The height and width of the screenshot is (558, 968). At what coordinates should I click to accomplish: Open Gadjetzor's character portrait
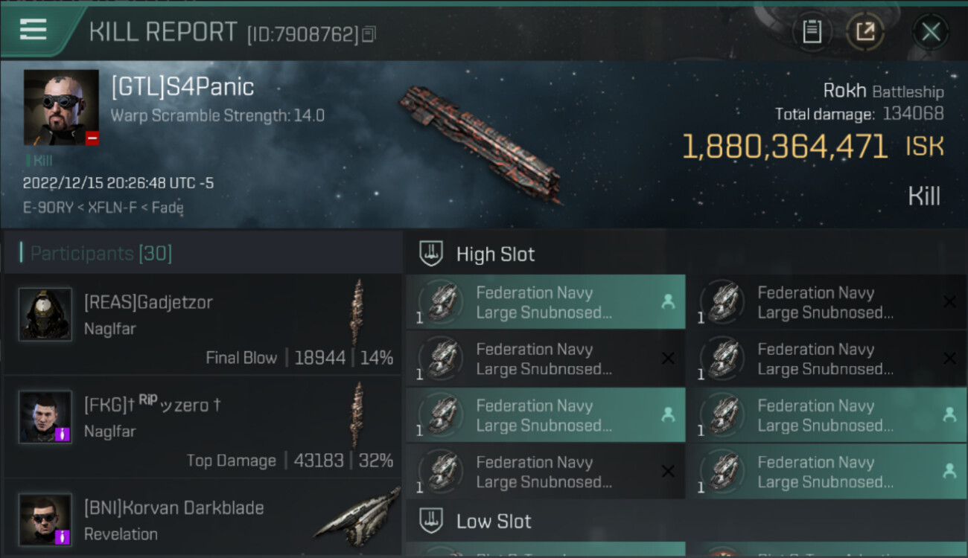tap(45, 314)
